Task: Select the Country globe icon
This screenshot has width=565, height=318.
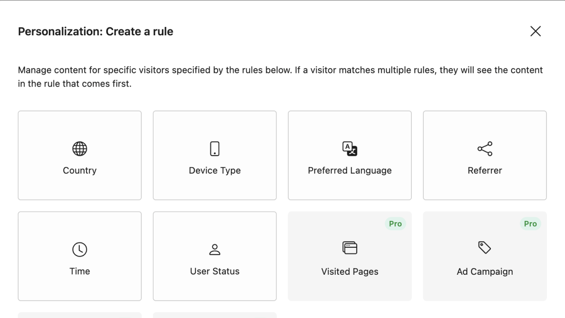Action: 79,148
